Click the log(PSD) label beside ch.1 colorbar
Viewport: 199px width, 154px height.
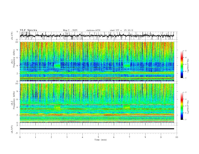188,66
